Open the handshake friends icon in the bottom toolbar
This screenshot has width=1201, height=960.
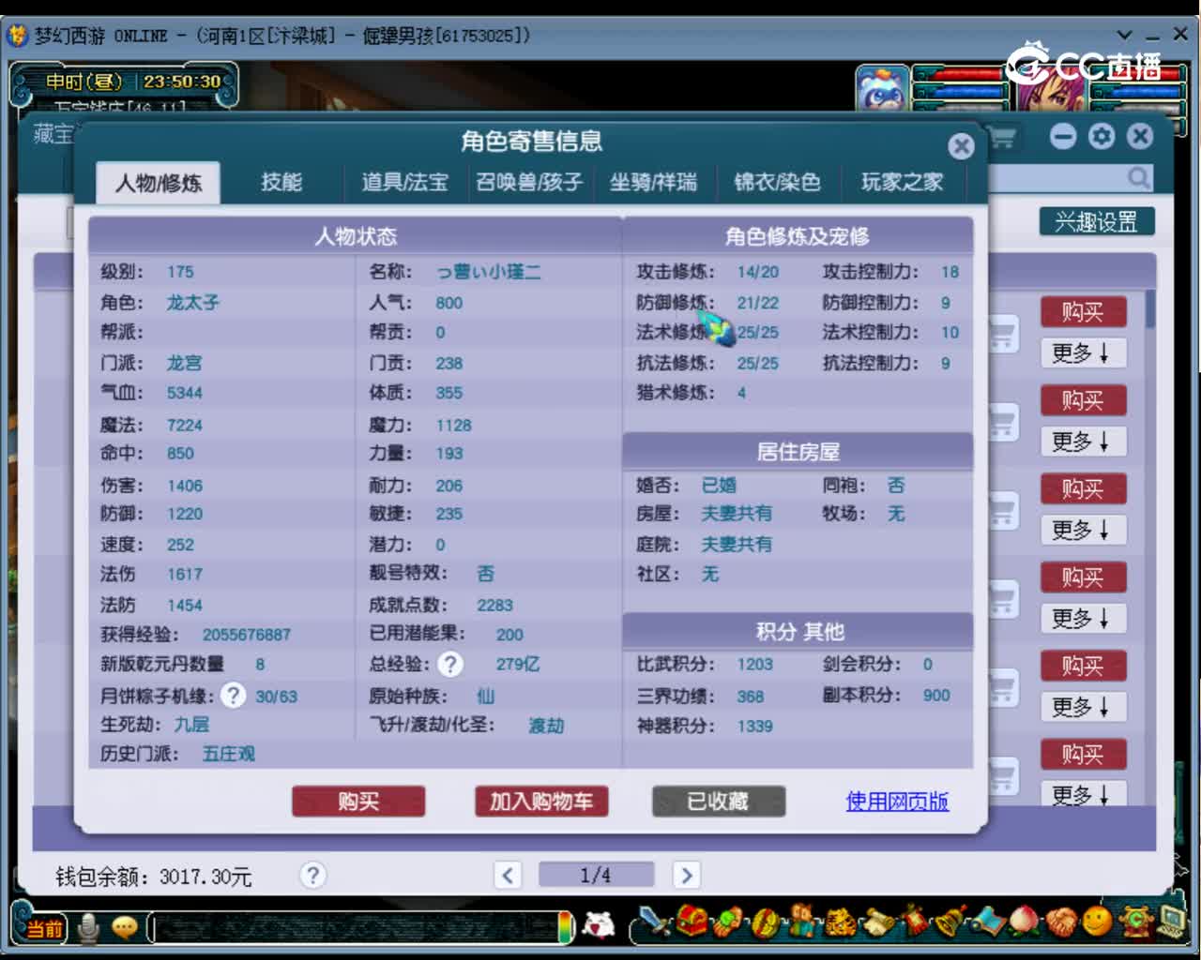coord(1062,923)
